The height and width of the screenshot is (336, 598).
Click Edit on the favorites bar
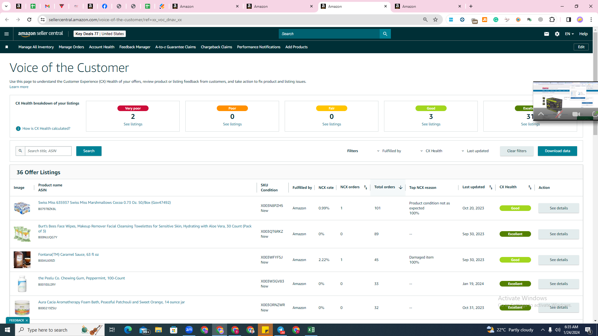[581, 47]
